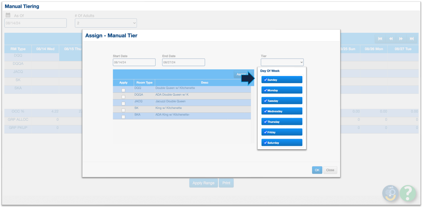Expand the # Of Adults dropdown

[x=106, y=23]
